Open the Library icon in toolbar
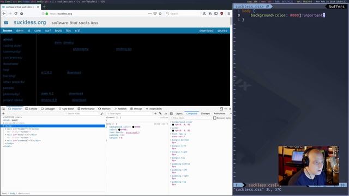The height and width of the screenshot is (196, 349). pyautogui.click(x=210, y=14)
